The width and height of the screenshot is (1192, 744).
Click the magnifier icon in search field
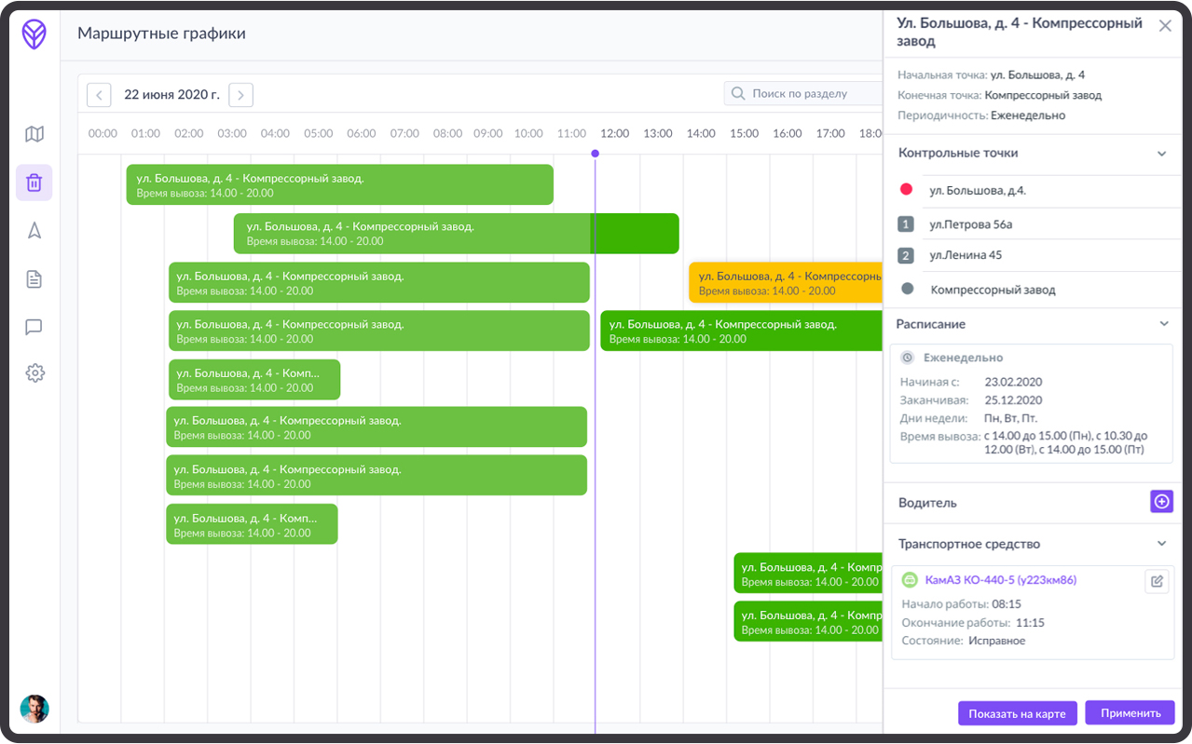click(x=738, y=93)
